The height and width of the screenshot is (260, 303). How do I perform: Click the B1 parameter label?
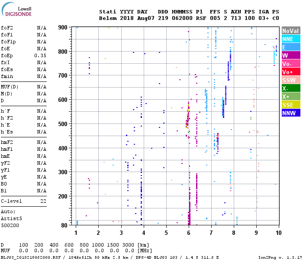point(4,191)
